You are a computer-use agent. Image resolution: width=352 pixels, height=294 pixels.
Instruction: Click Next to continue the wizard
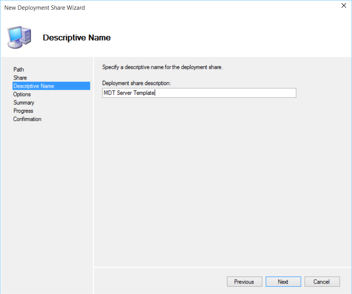[x=283, y=282]
